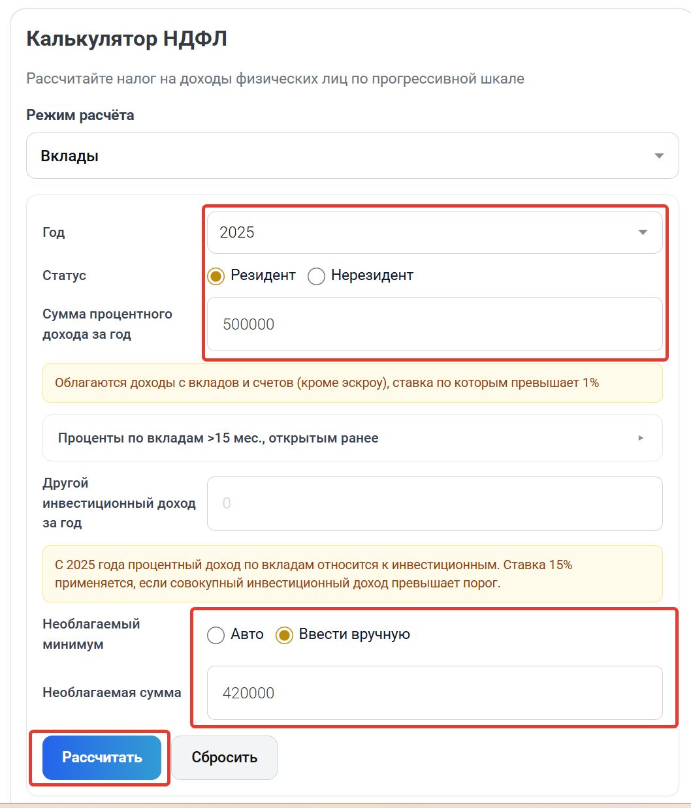Image resolution: width=691 pixels, height=808 pixels.
Task: Select the Нерезидент radio button
Action: pos(317,276)
